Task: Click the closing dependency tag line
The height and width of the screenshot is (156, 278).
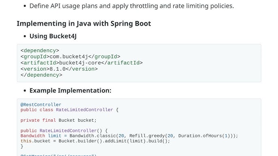Action: click(41, 75)
